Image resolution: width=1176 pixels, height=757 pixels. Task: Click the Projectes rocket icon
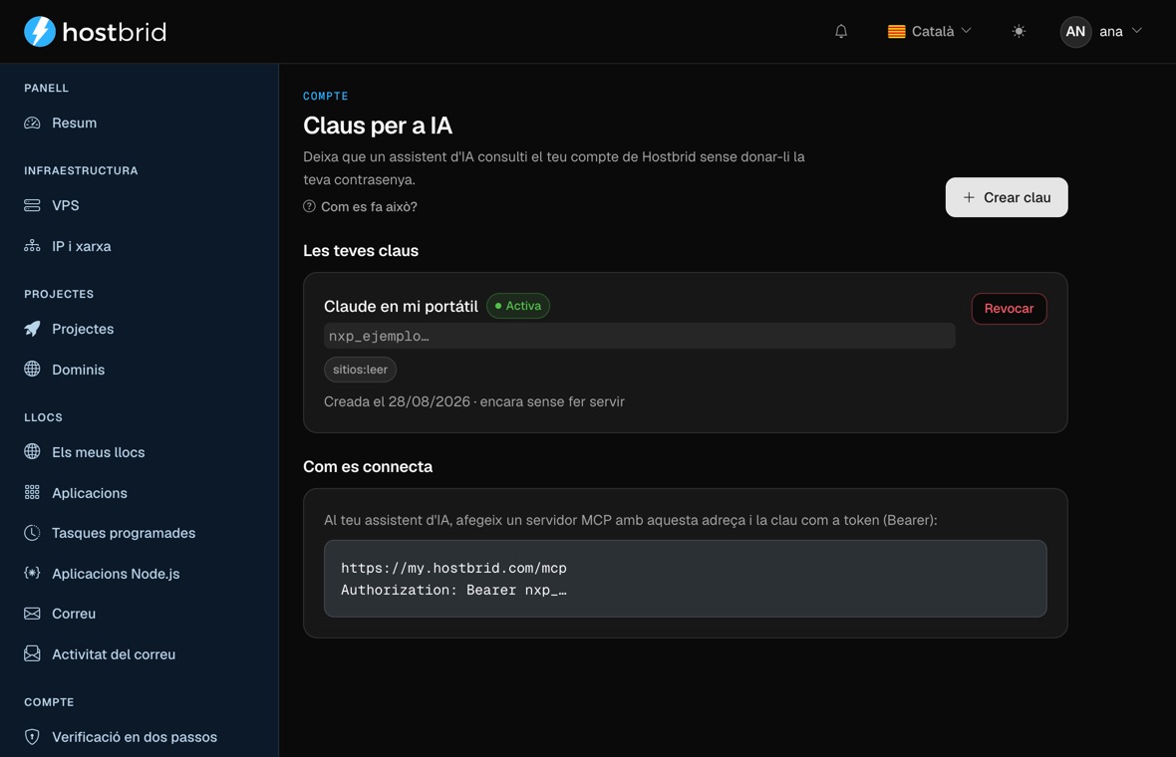pos(32,329)
